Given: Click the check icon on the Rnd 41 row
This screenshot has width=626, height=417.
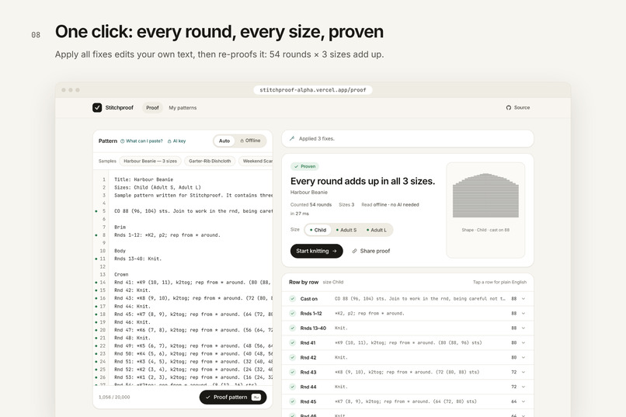Looking at the screenshot, I should coord(292,342).
